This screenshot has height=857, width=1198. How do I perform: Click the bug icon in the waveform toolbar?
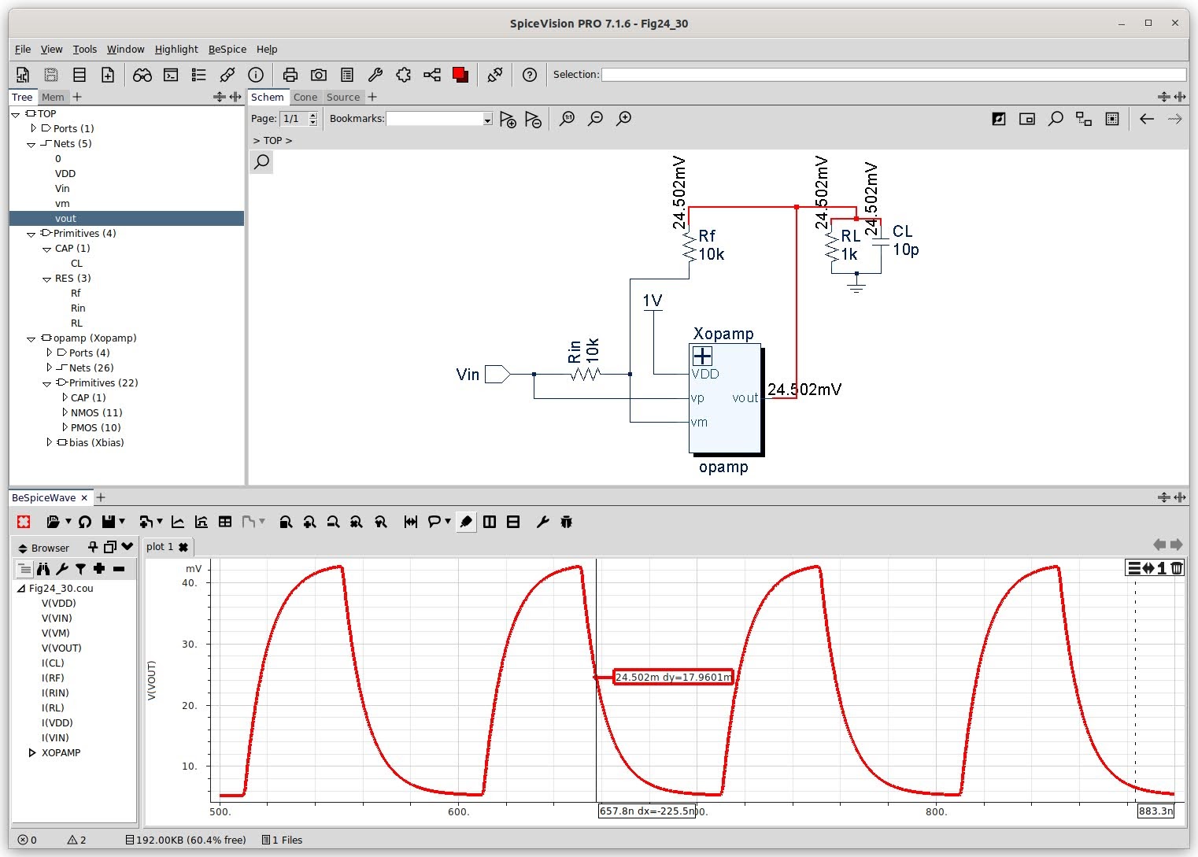pos(567,522)
